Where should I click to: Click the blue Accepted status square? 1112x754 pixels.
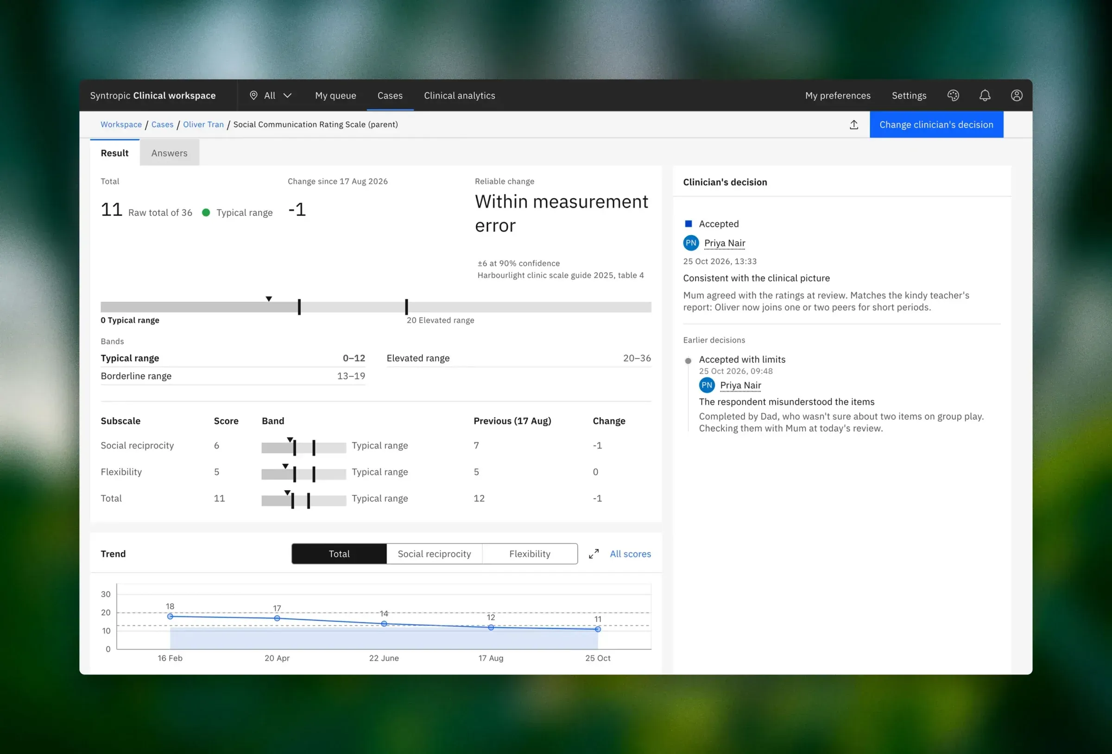(x=688, y=224)
